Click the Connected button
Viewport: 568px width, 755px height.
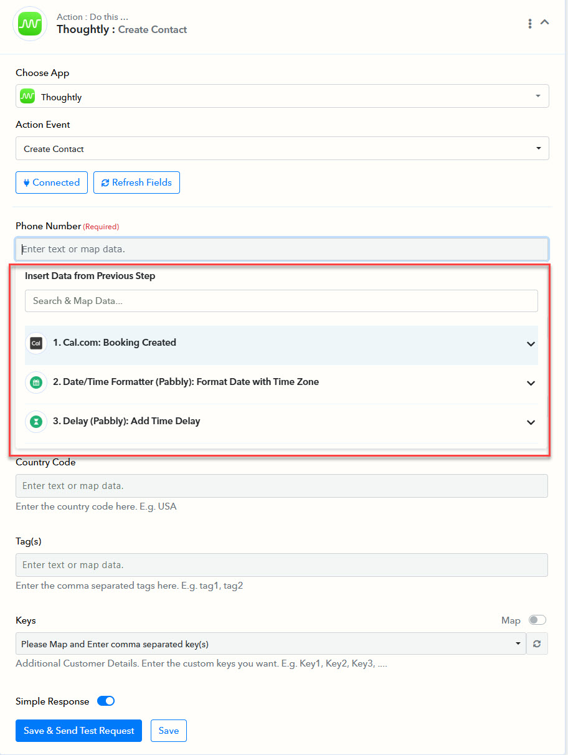[52, 183]
